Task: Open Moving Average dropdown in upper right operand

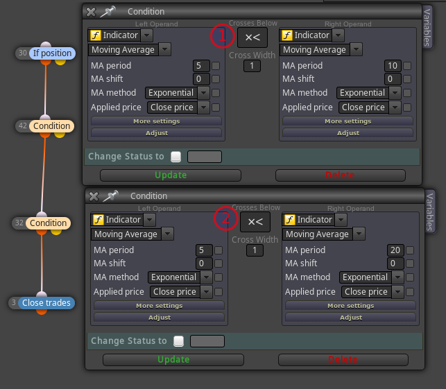Action: click(x=356, y=49)
